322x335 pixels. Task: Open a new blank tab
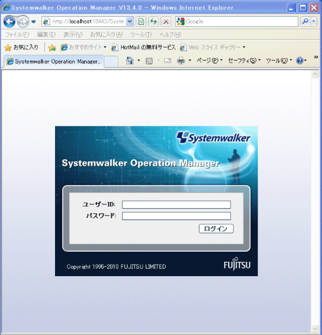(x=111, y=62)
